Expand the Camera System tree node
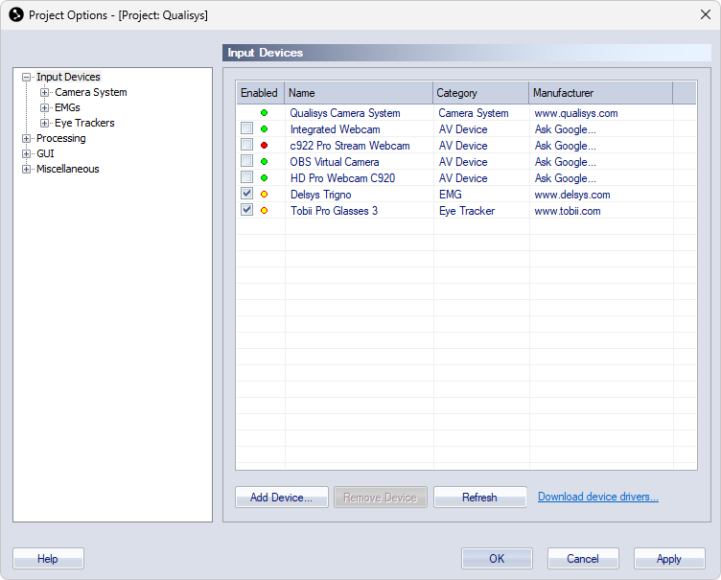Screen dimensions: 721x580 45,93
